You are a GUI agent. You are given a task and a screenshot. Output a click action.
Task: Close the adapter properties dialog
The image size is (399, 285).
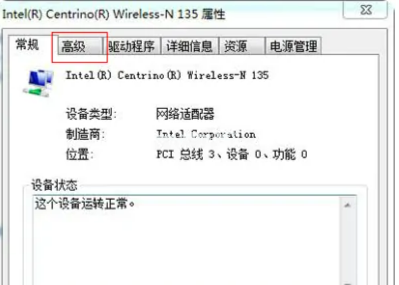(x=365, y=10)
